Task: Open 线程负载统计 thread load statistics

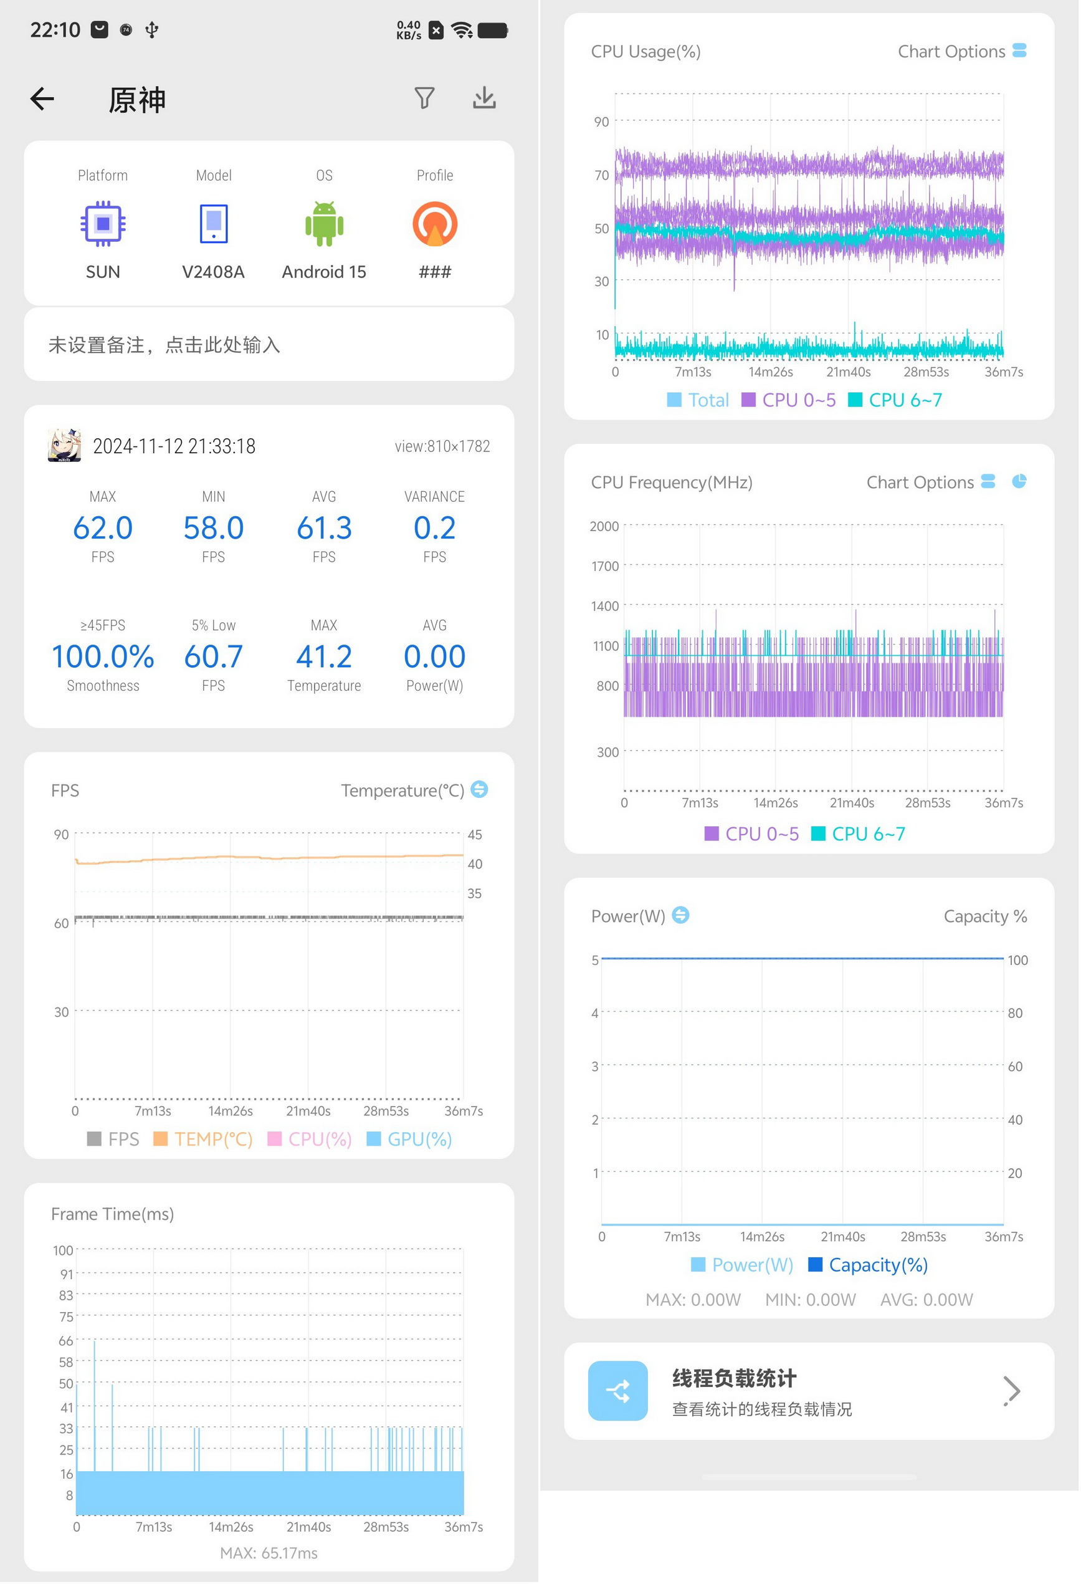Action: tap(810, 1393)
